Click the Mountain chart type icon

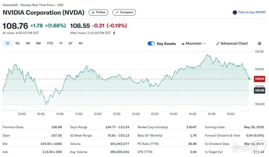click(x=183, y=44)
